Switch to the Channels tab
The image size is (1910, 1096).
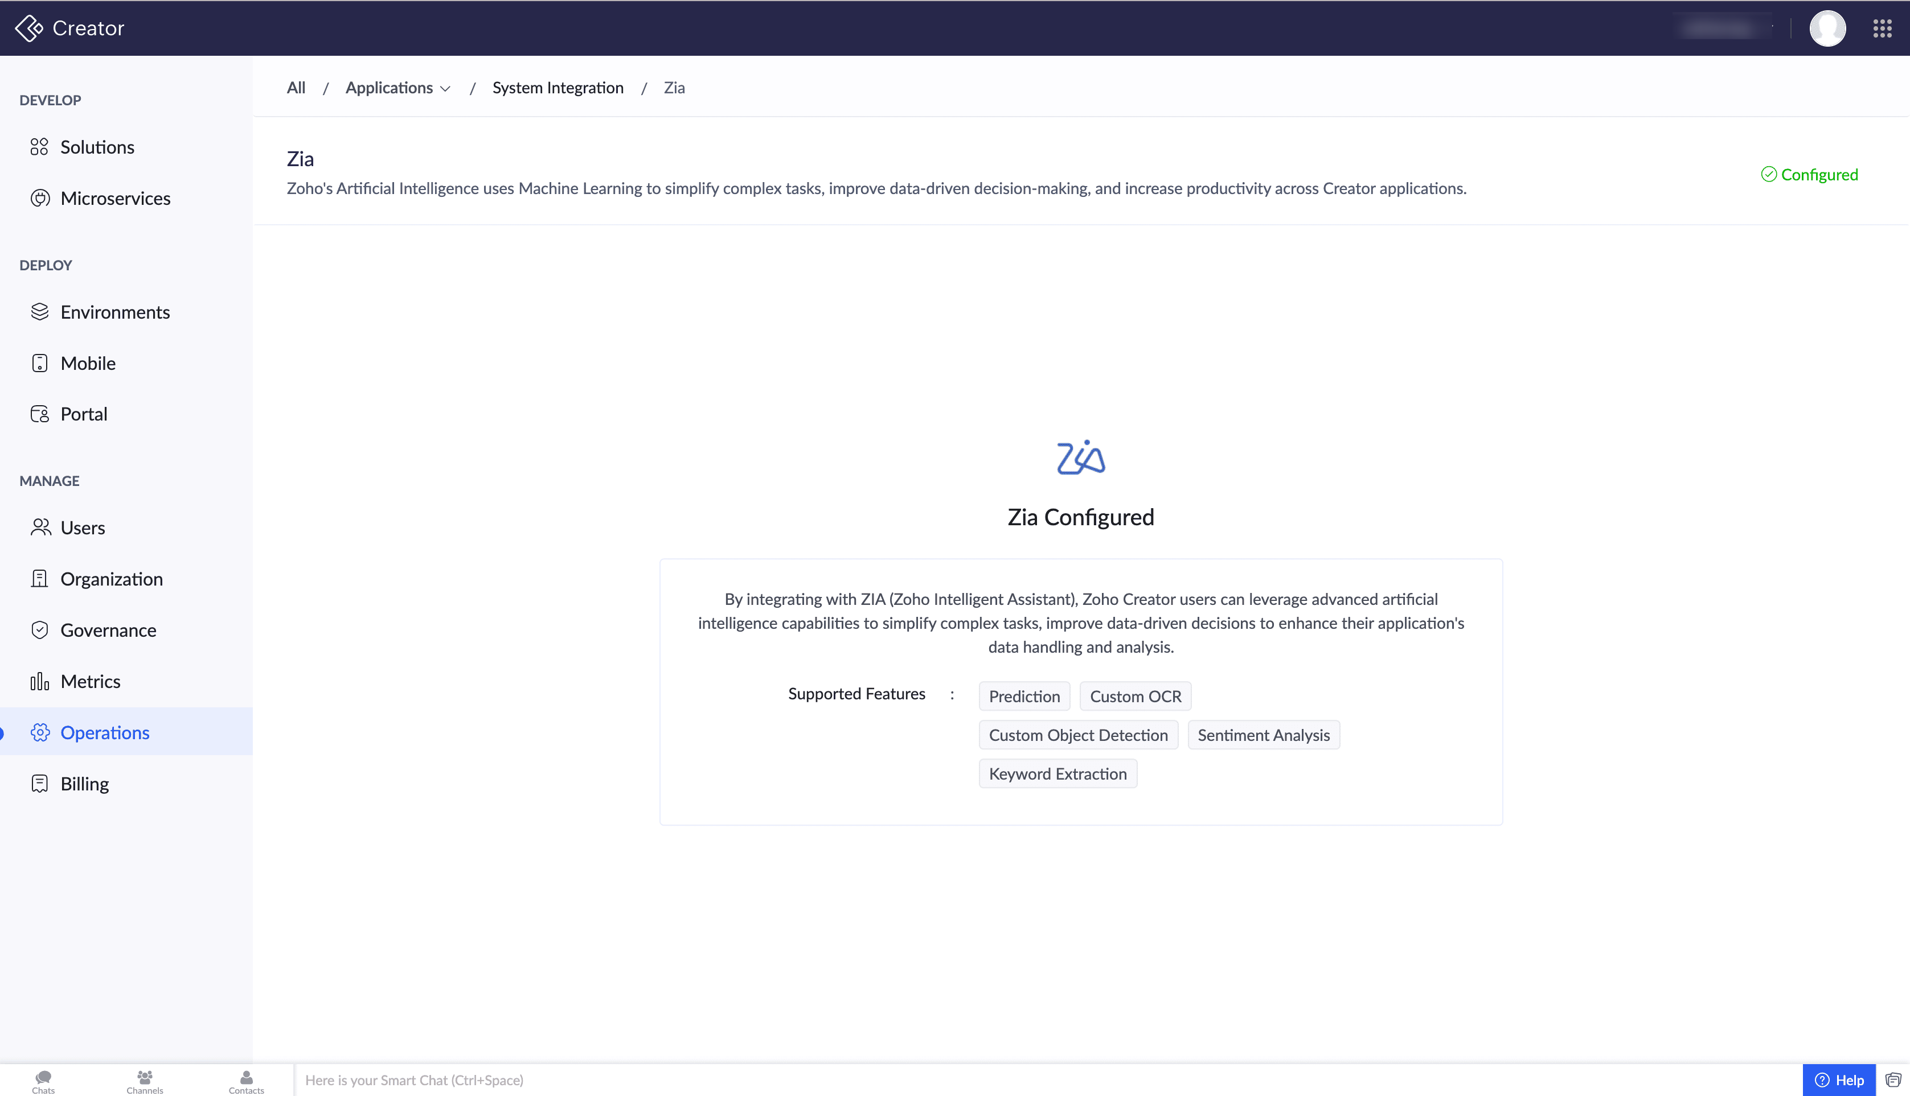pos(145,1081)
